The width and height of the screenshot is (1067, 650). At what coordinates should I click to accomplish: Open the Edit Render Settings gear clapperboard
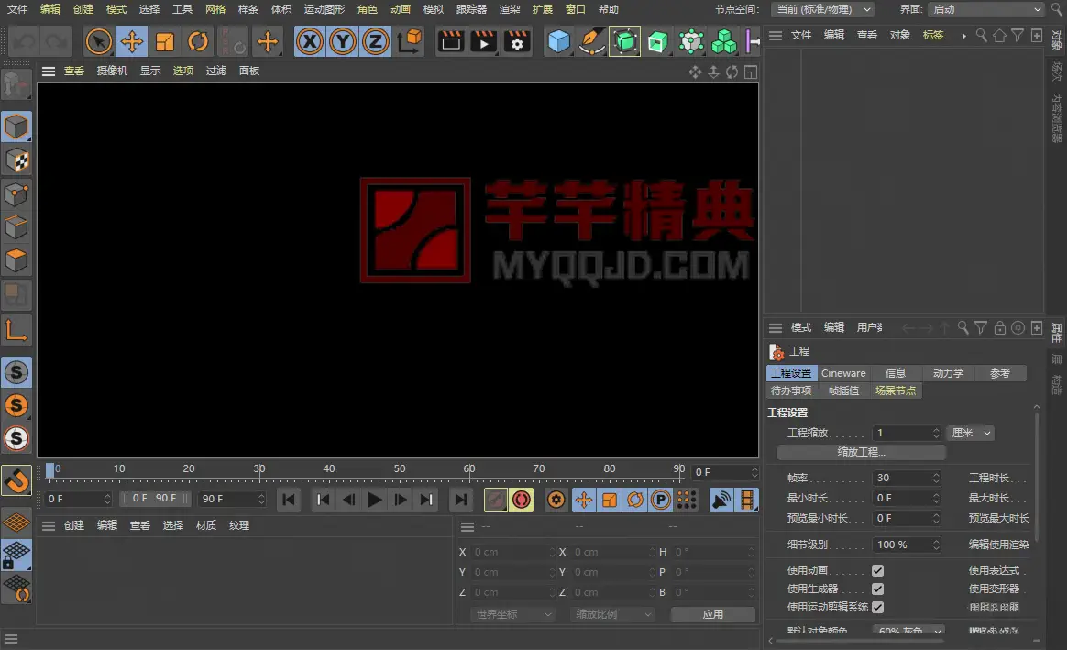coord(517,41)
